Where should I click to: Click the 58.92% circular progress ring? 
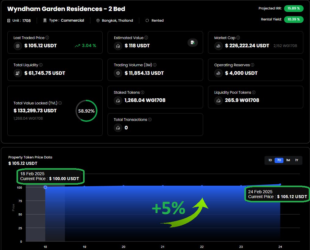coord(86,111)
